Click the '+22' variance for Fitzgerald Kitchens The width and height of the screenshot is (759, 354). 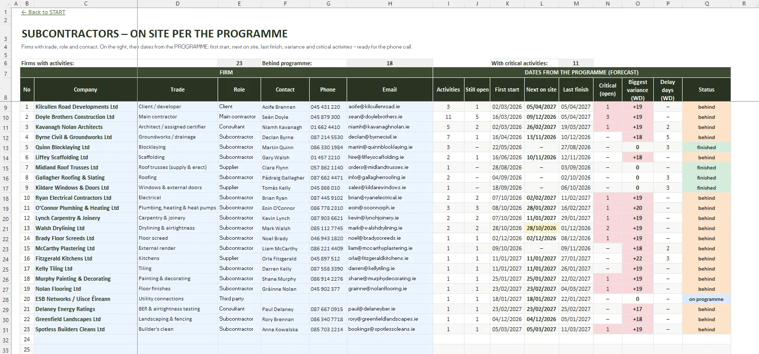point(638,258)
